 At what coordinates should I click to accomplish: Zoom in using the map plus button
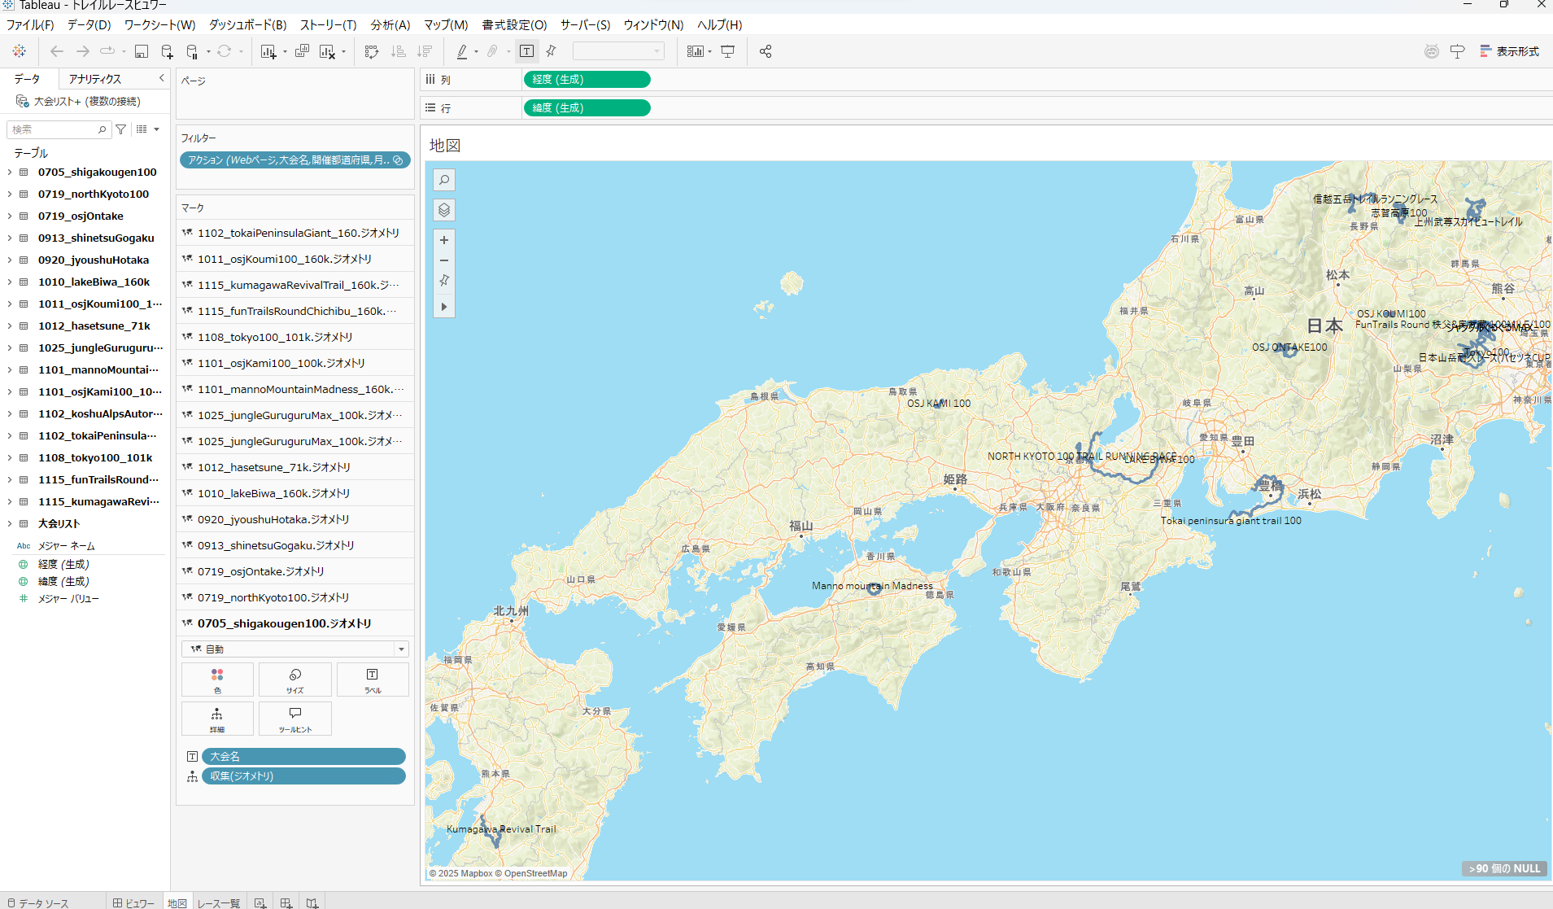coord(444,240)
